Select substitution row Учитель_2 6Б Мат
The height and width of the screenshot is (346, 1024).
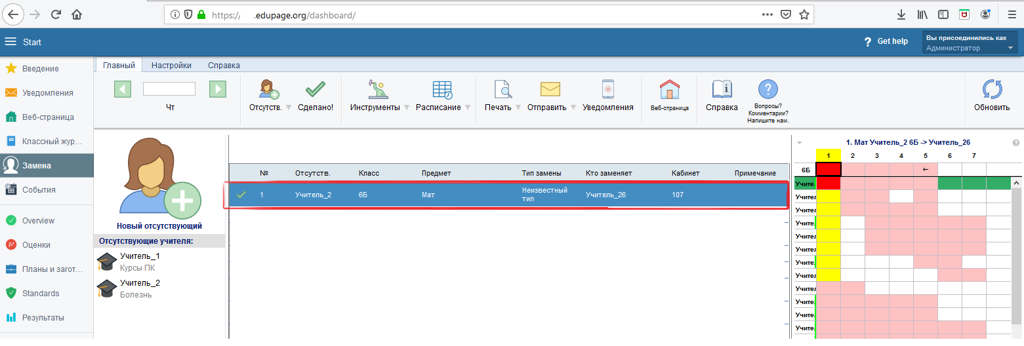(508, 195)
